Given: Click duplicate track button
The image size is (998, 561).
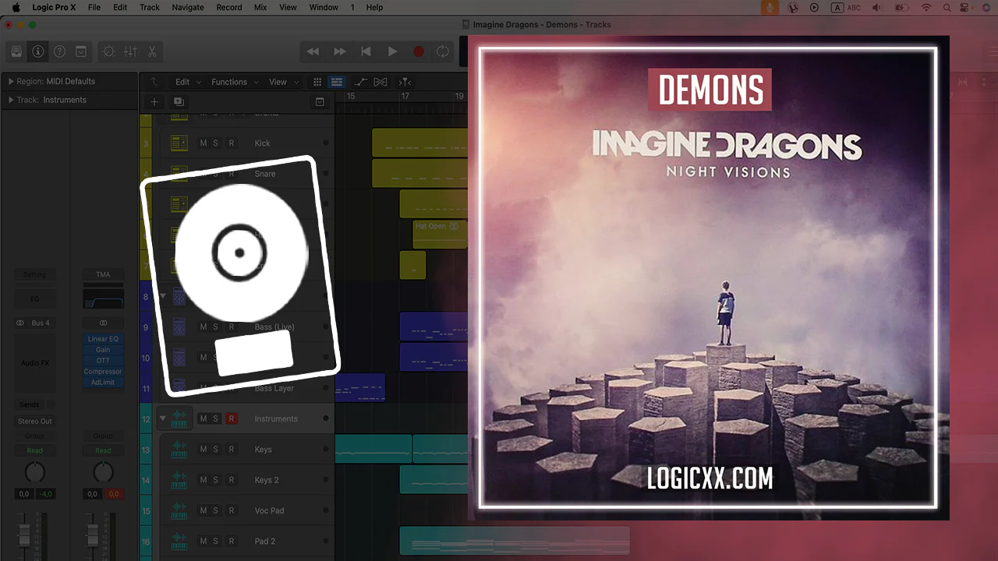Looking at the screenshot, I should [x=178, y=101].
